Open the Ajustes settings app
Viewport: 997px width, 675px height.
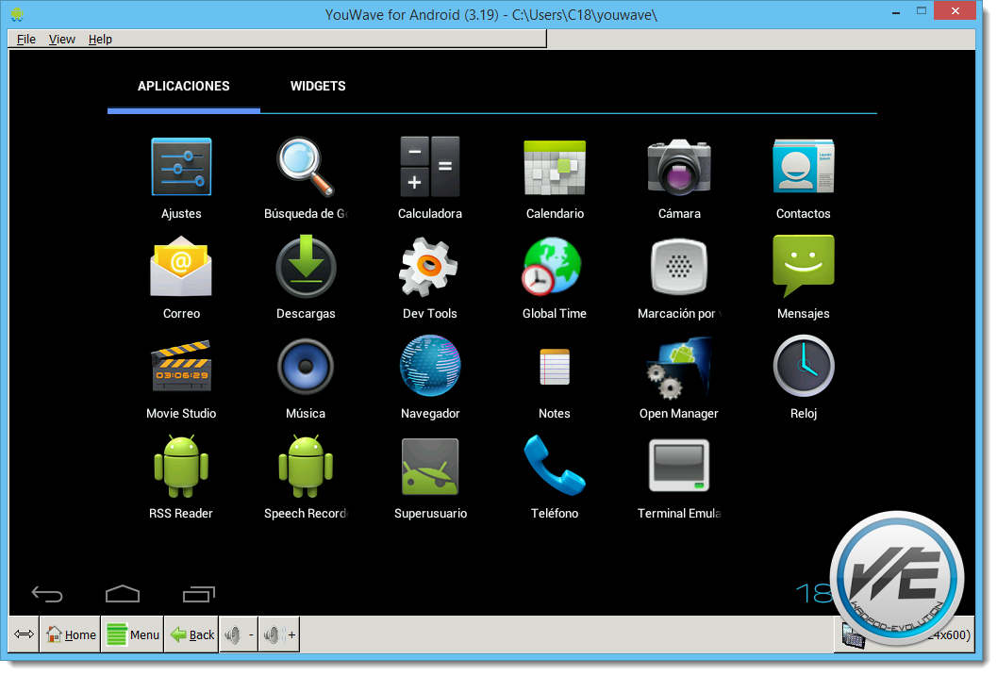[181, 167]
